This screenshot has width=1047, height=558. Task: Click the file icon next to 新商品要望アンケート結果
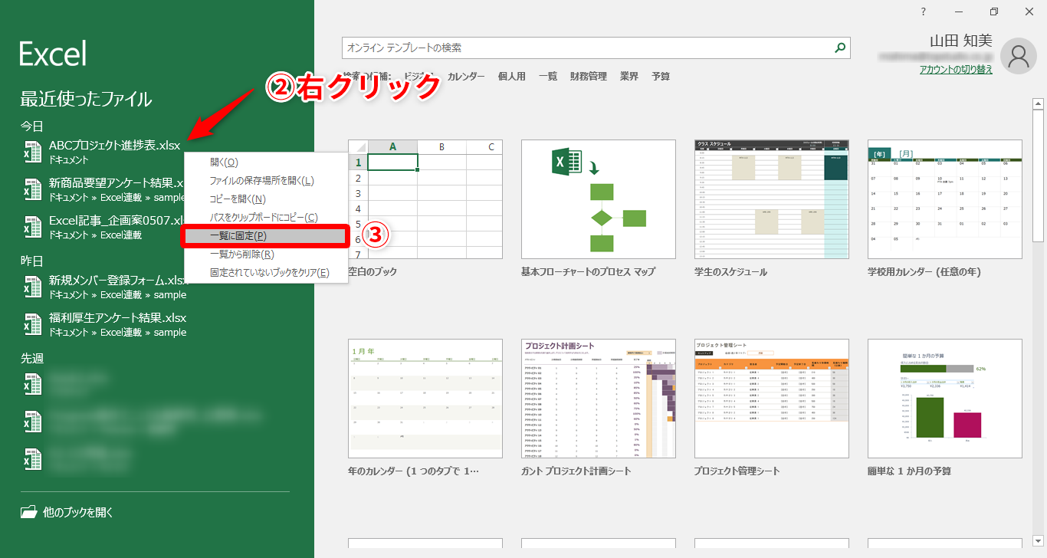32,189
